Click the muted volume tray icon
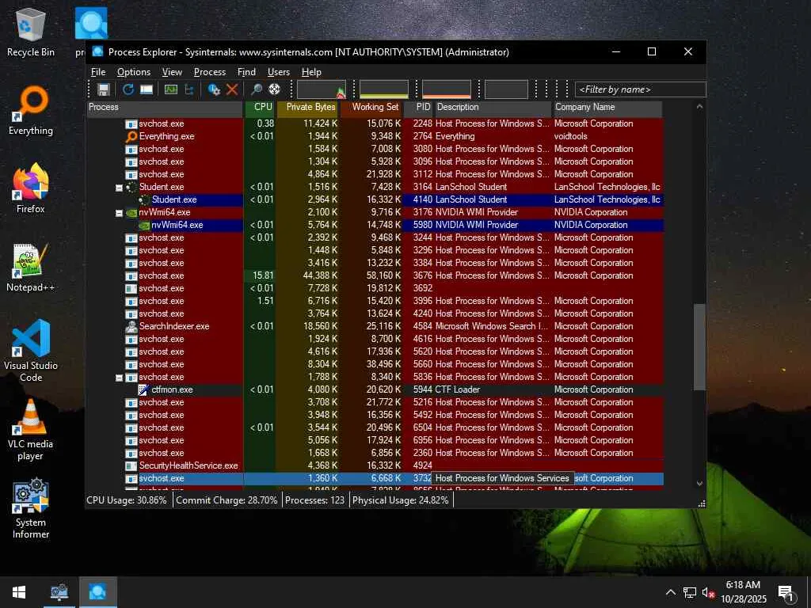Image resolution: width=811 pixels, height=608 pixels. [x=708, y=592]
